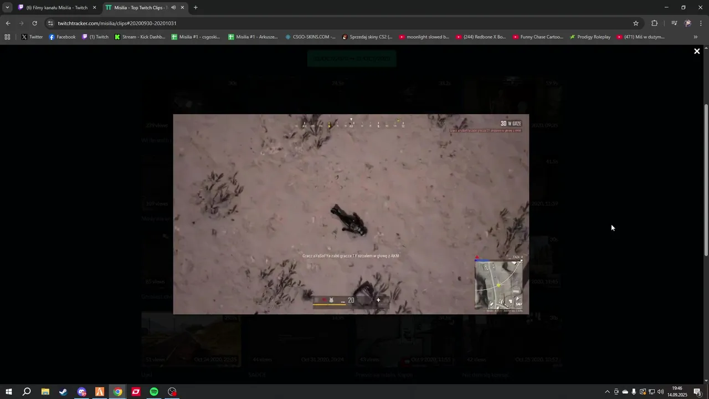Open the Windows Start menu

(8, 392)
